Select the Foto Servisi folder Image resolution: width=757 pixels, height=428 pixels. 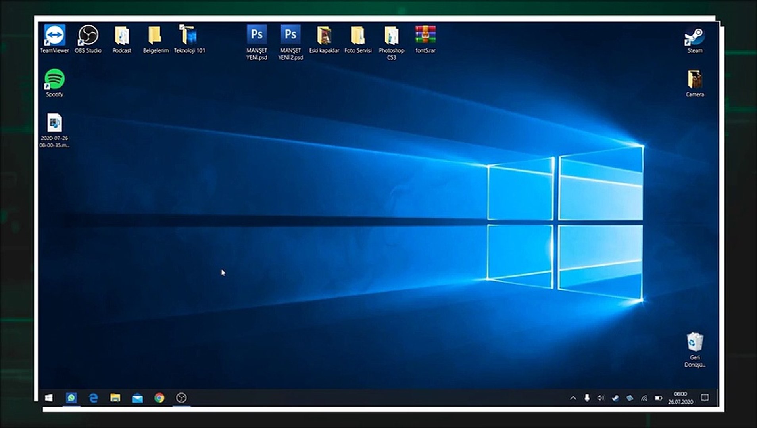358,39
